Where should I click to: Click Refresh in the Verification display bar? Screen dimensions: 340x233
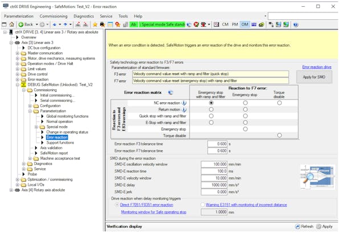[x=304, y=226]
